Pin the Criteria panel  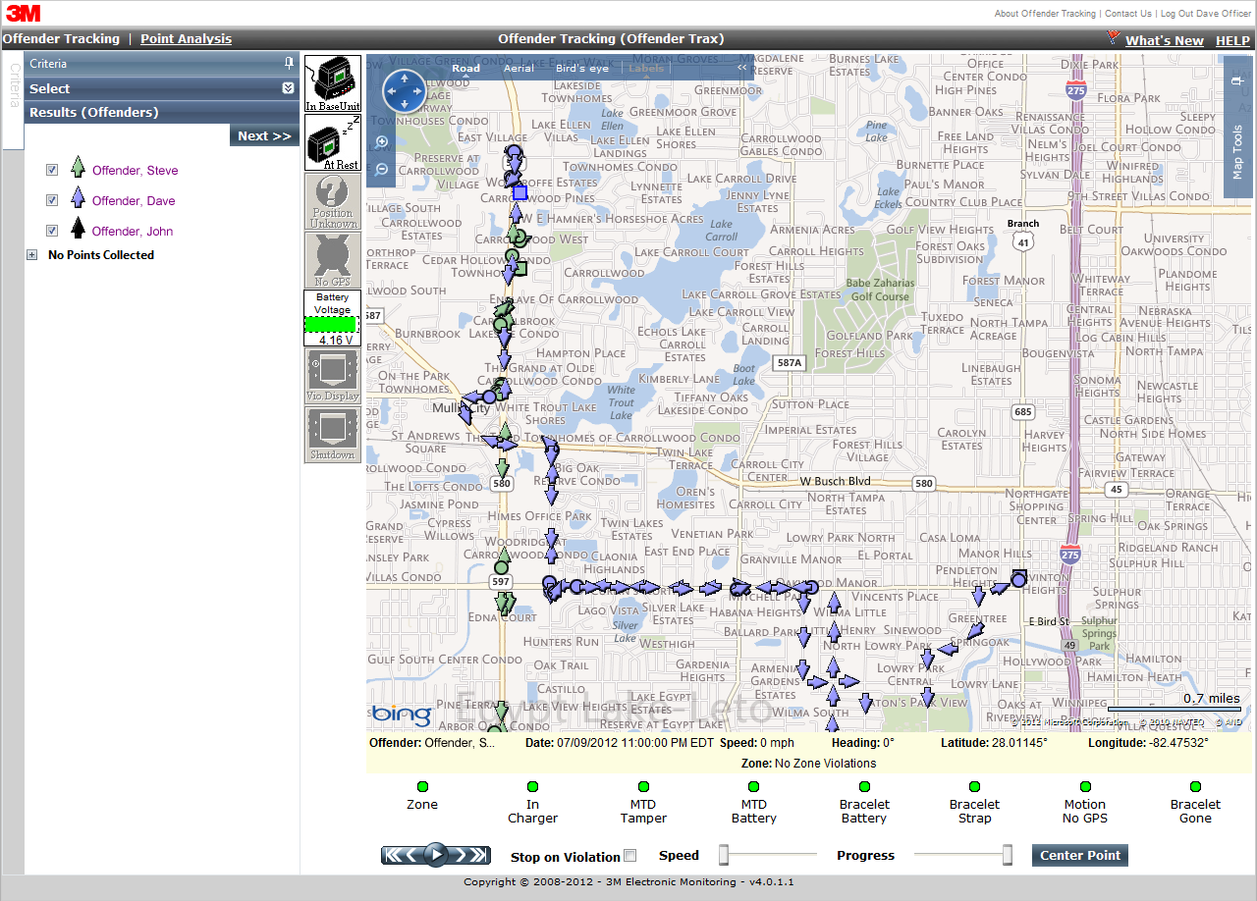click(289, 63)
